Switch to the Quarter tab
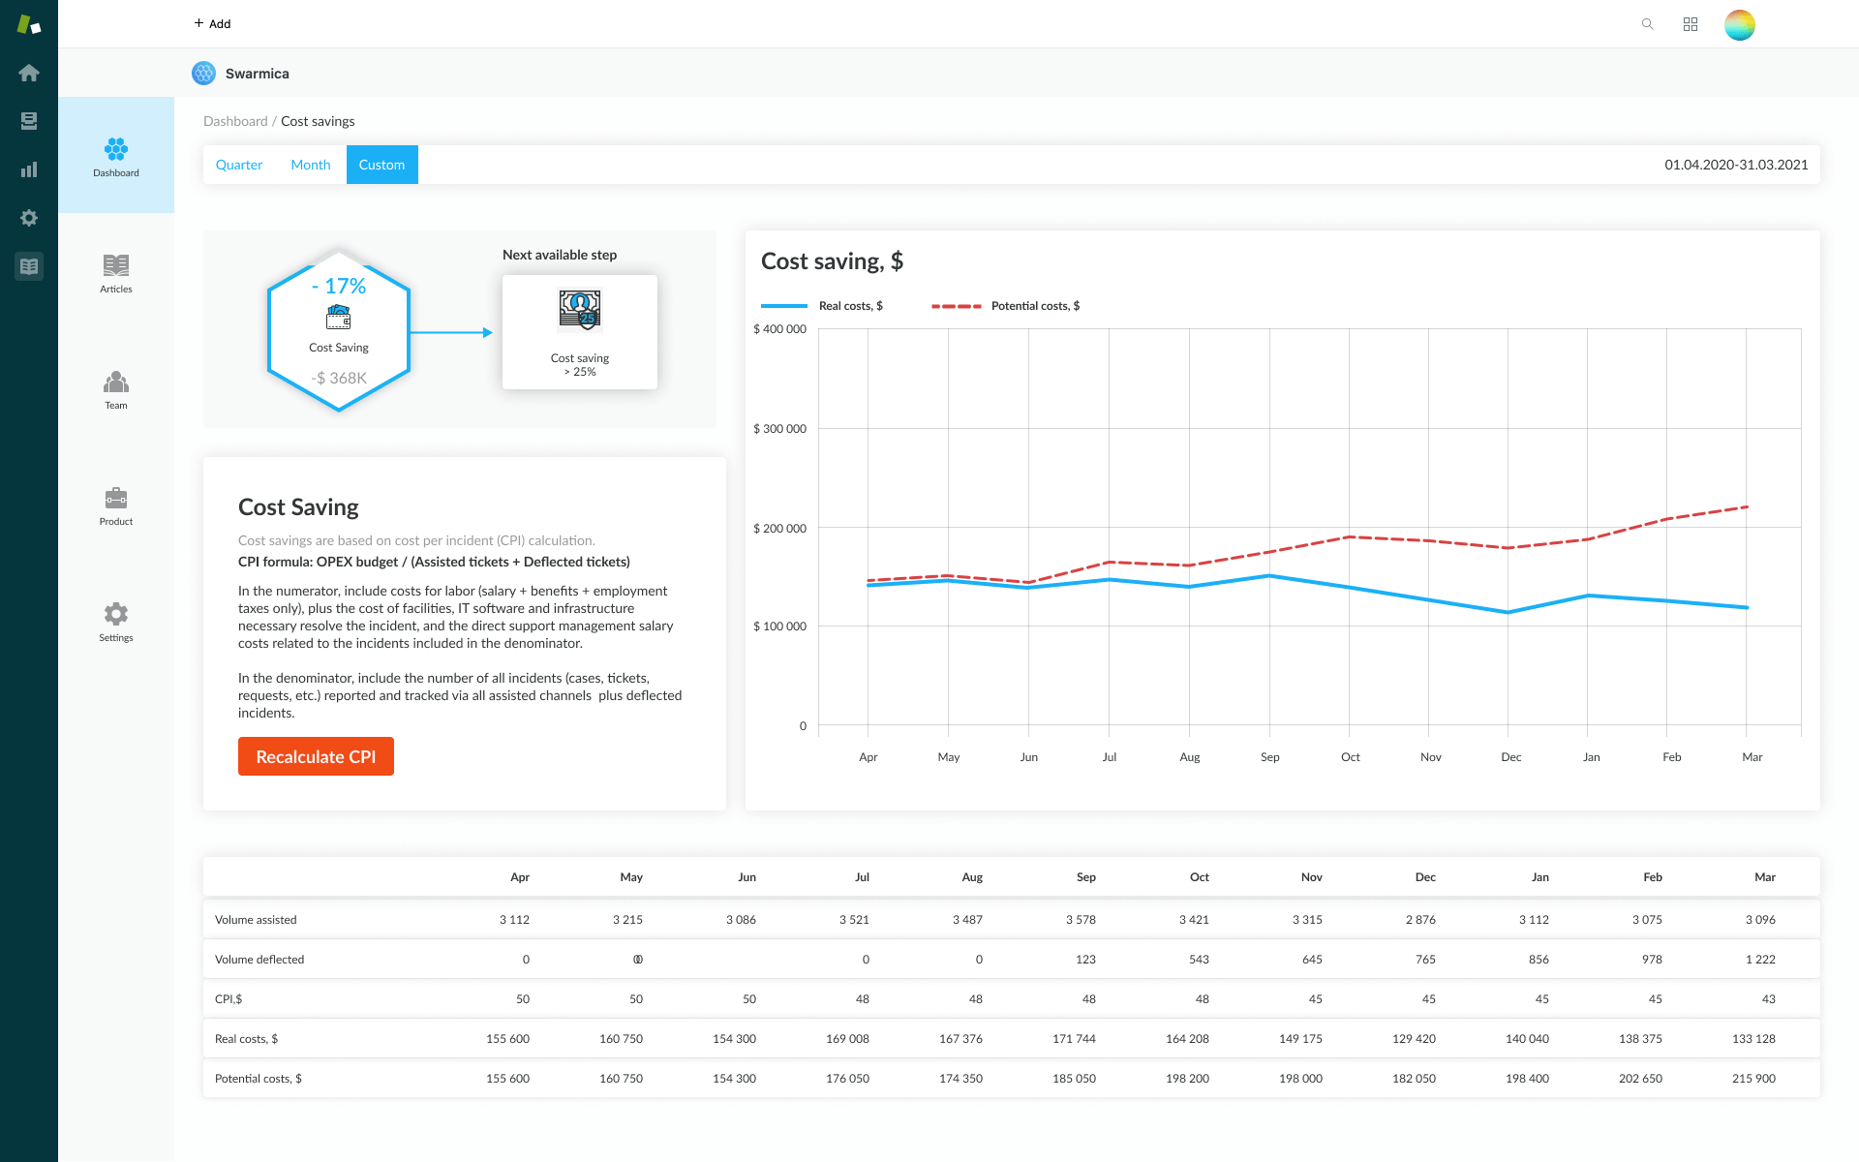This screenshot has height=1162, width=1859. click(239, 165)
